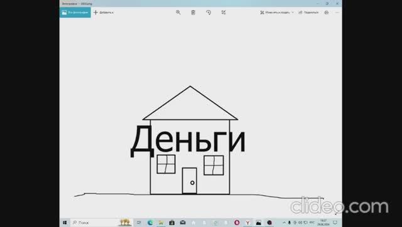
Task: Click the volume tray icon
Action: click(x=300, y=223)
